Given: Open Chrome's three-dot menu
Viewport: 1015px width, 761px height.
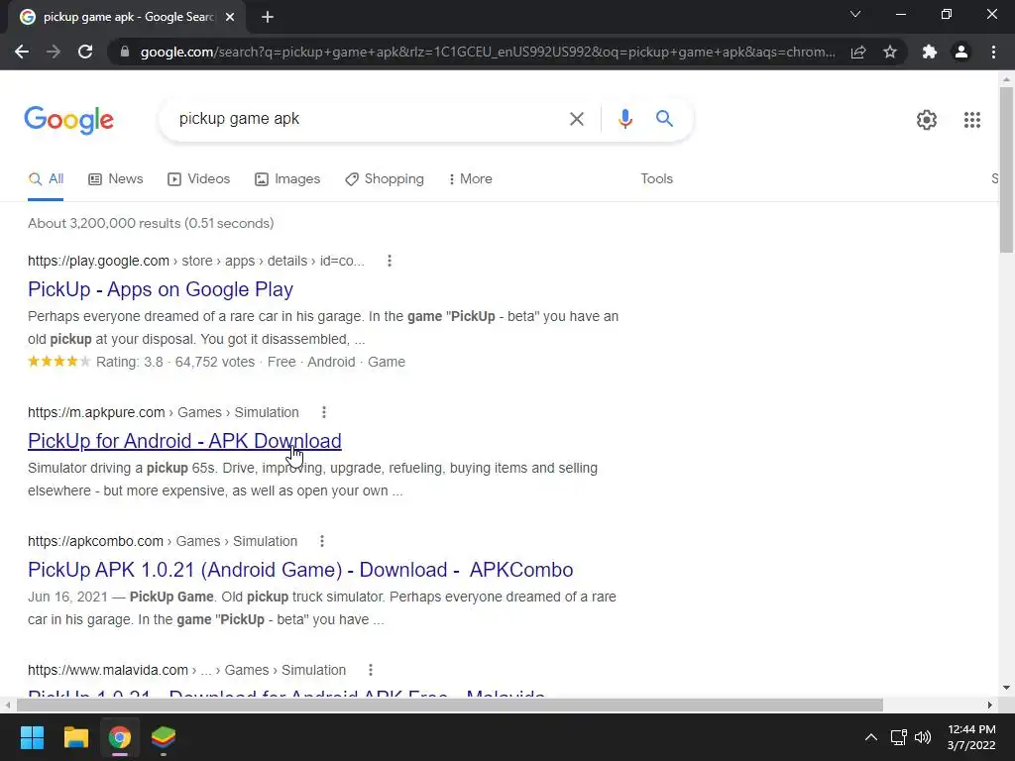Looking at the screenshot, I should (993, 52).
